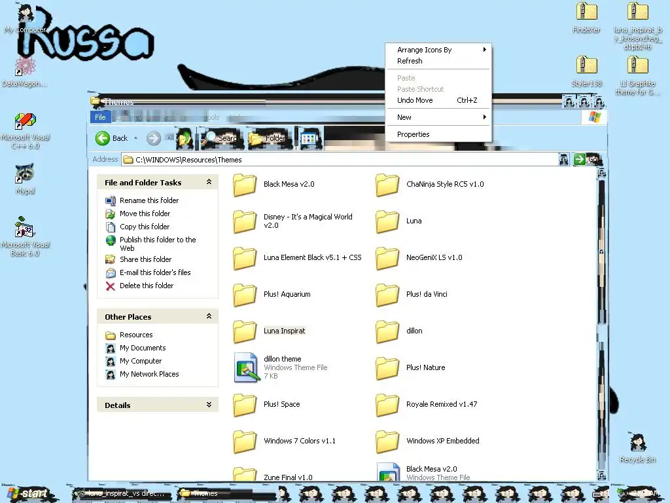Switch to luna_inspirat_vs taskbar window
This screenshot has height=503, width=670.
click(x=122, y=494)
